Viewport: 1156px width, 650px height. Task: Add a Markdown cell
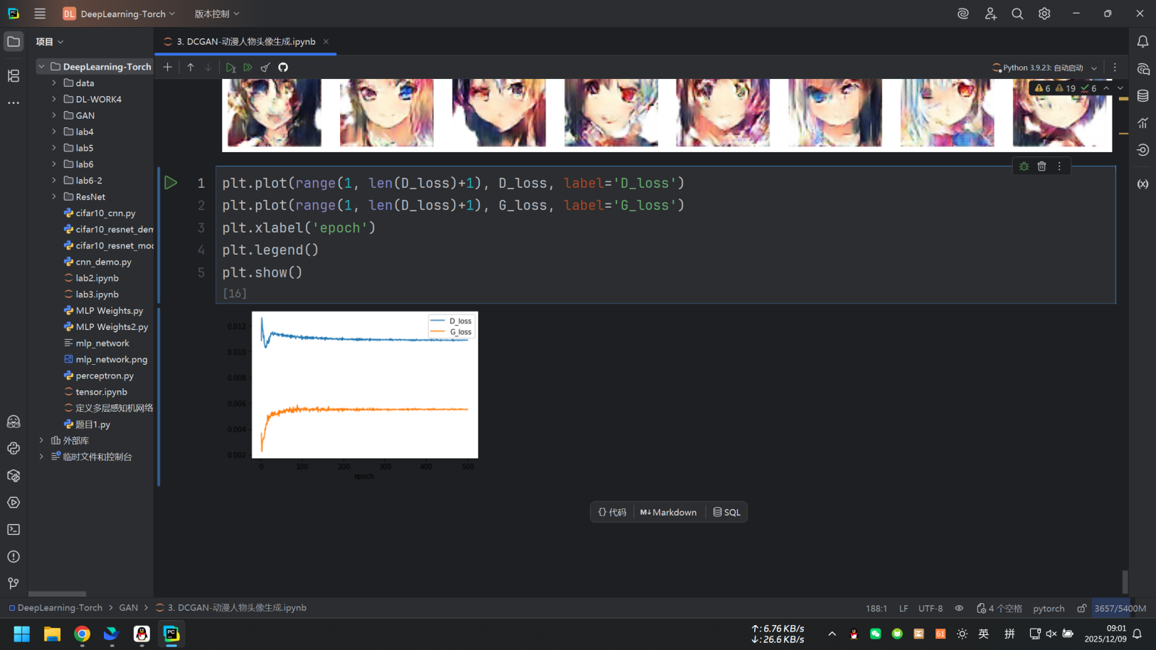coord(668,513)
